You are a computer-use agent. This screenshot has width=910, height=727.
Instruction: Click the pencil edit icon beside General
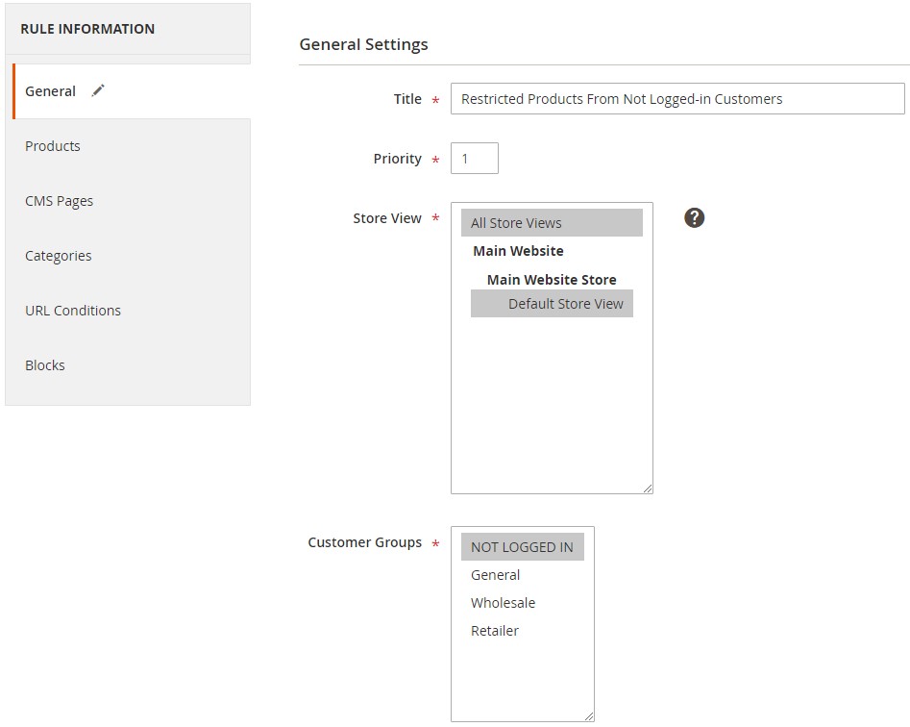tap(98, 90)
